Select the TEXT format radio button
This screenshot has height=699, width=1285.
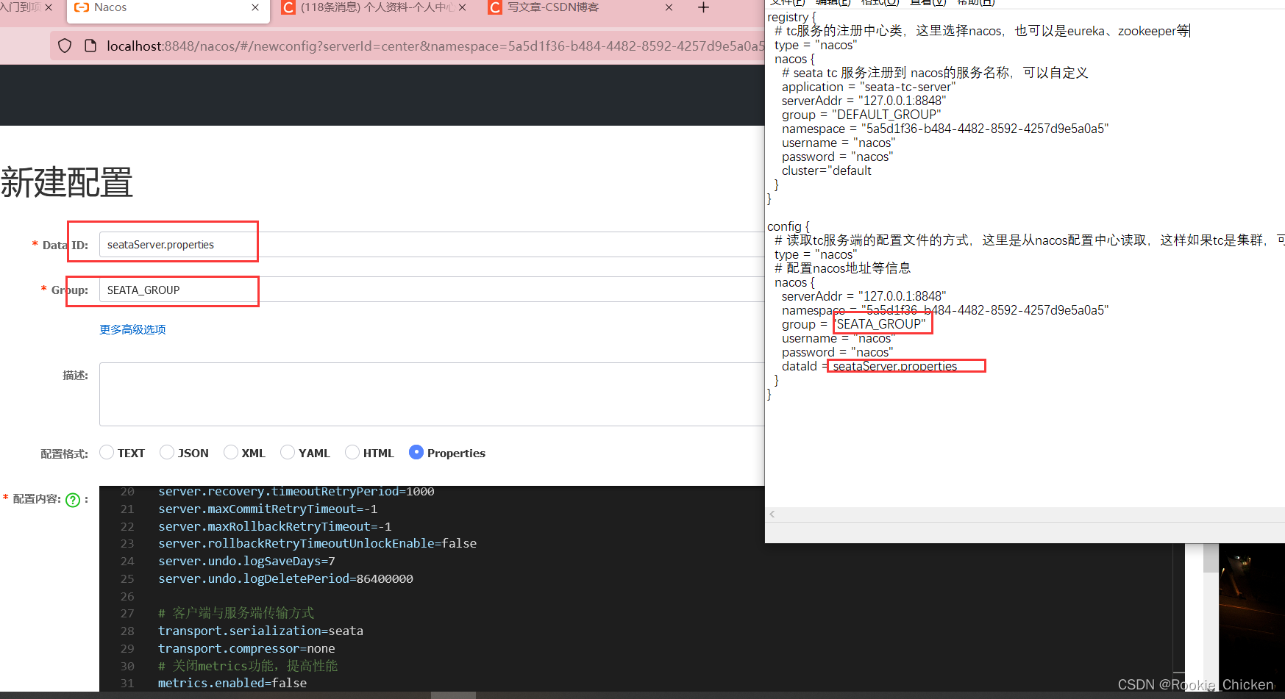(x=107, y=452)
